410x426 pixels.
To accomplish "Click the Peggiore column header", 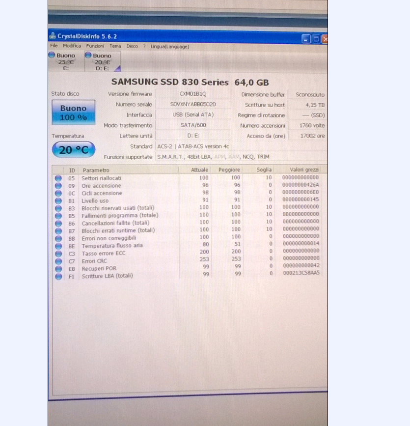I will click(x=226, y=170).
